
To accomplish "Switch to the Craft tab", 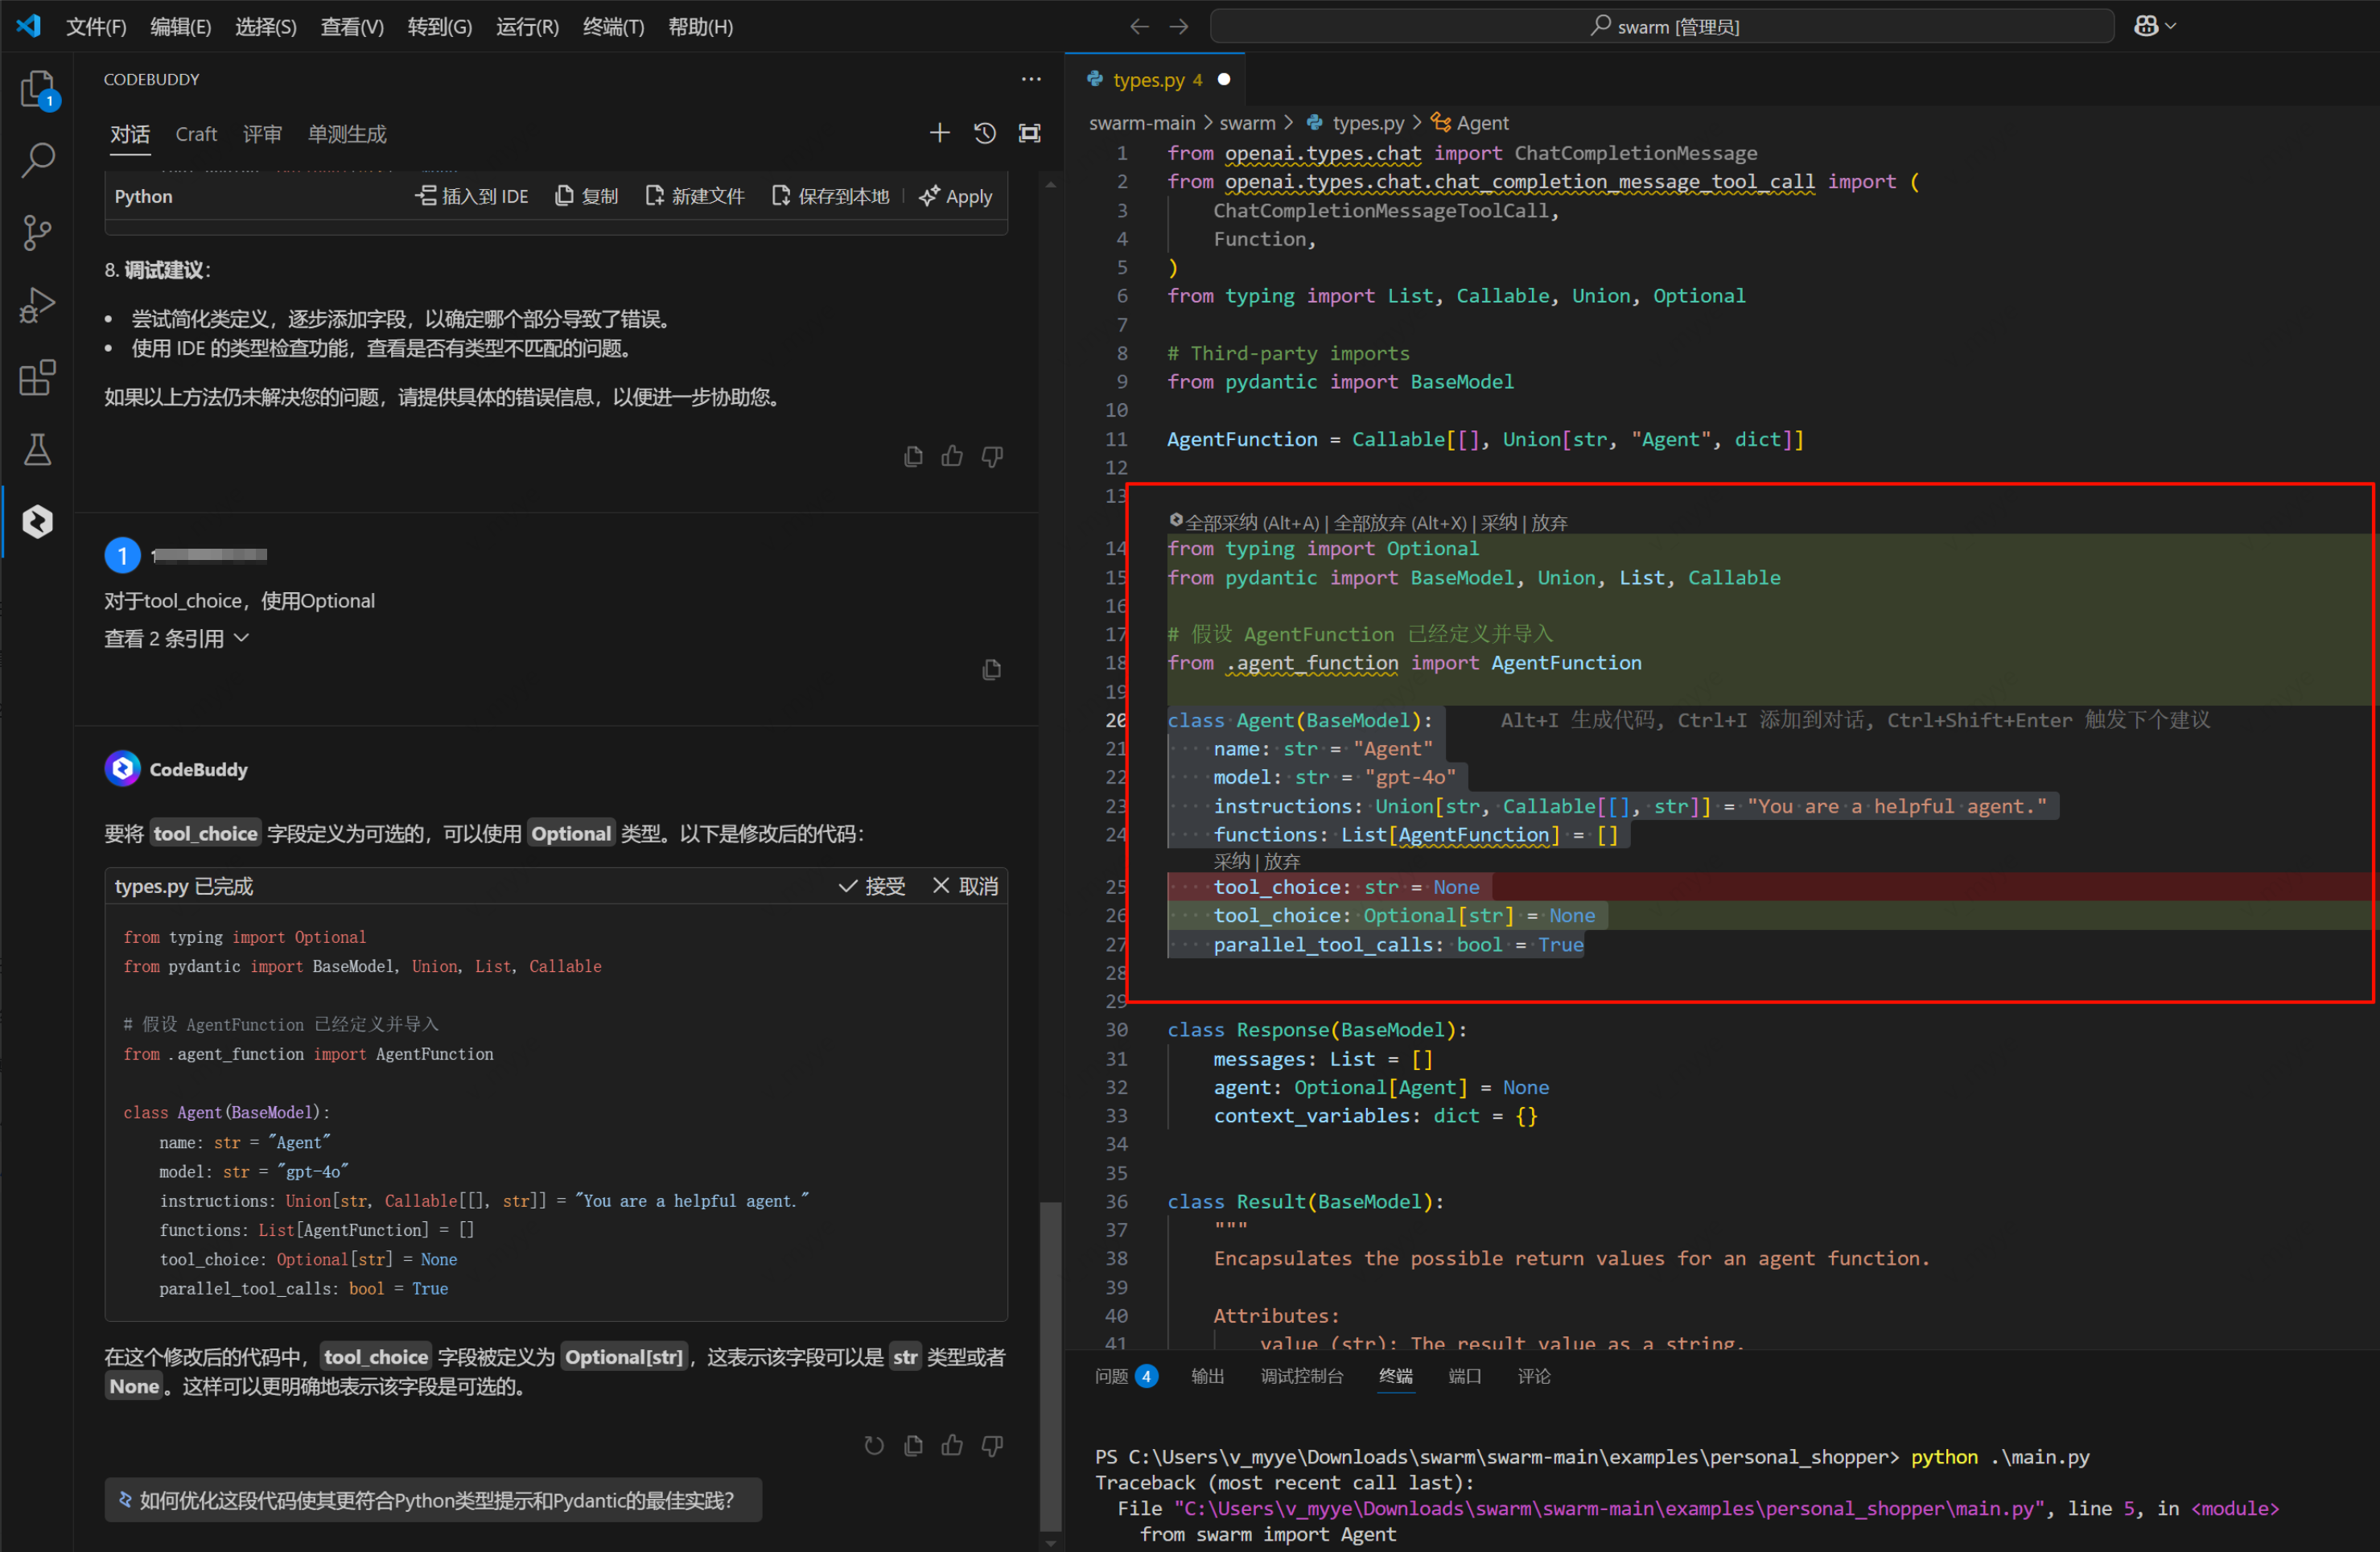I will point(196,134).
